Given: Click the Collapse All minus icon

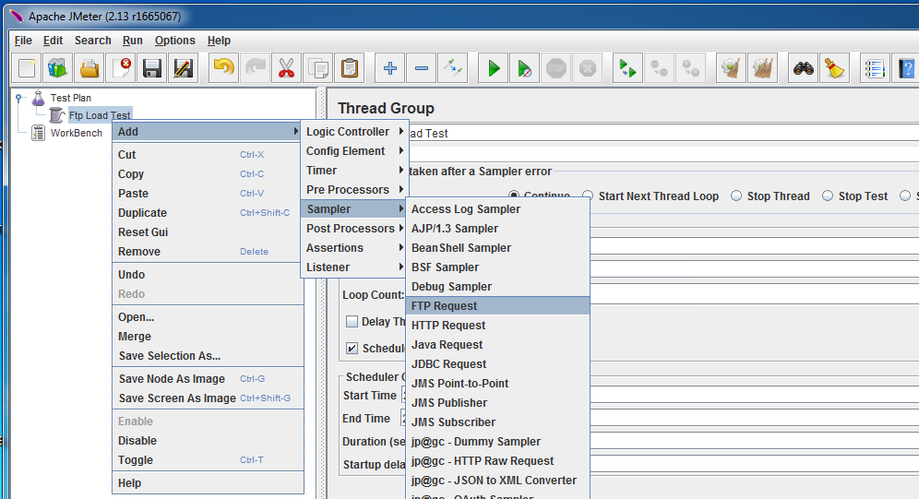Looking at the screenshot, I should (422, 68).
